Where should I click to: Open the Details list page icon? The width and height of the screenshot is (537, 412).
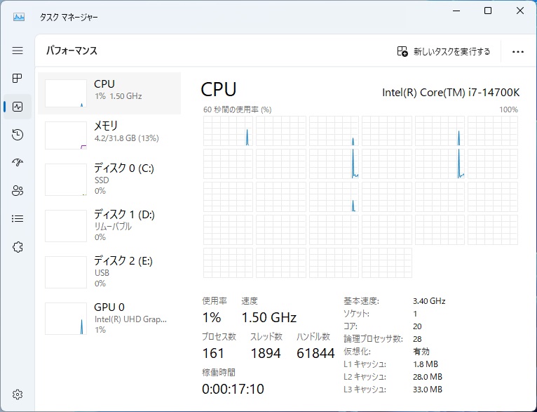[18, 219]
